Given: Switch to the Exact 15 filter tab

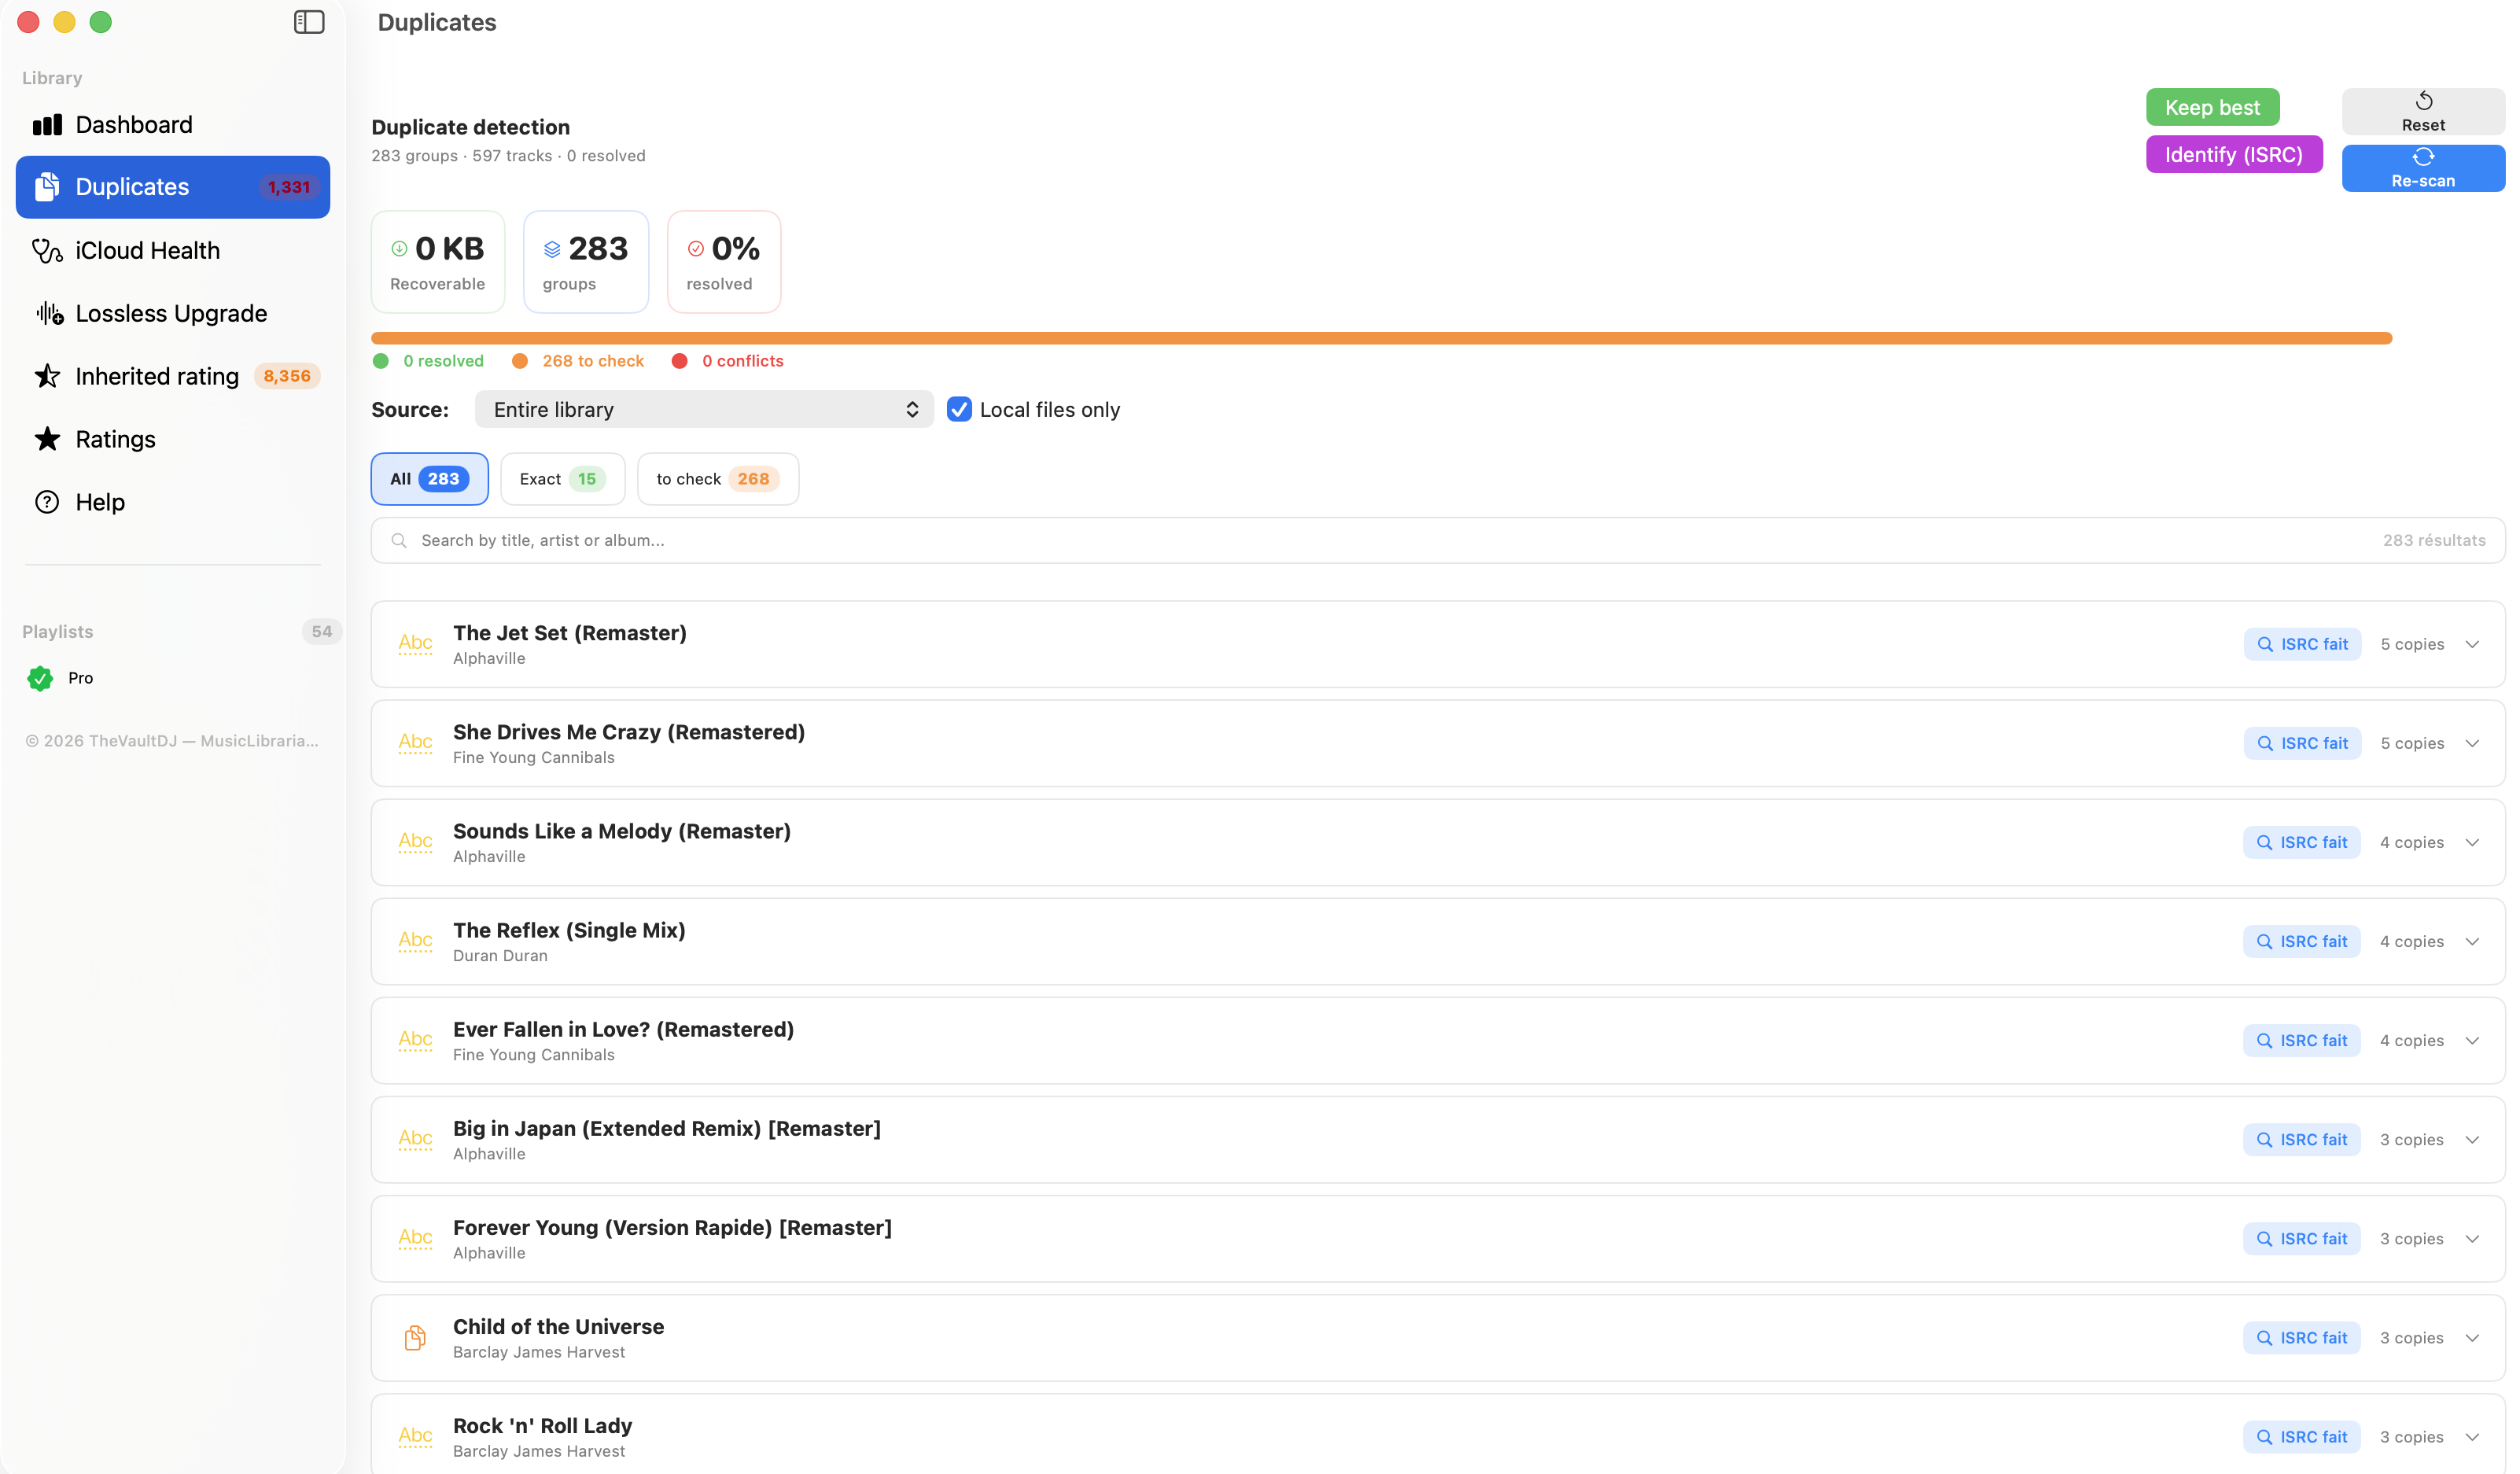Looking at the screenshot, I should (562, 479).
